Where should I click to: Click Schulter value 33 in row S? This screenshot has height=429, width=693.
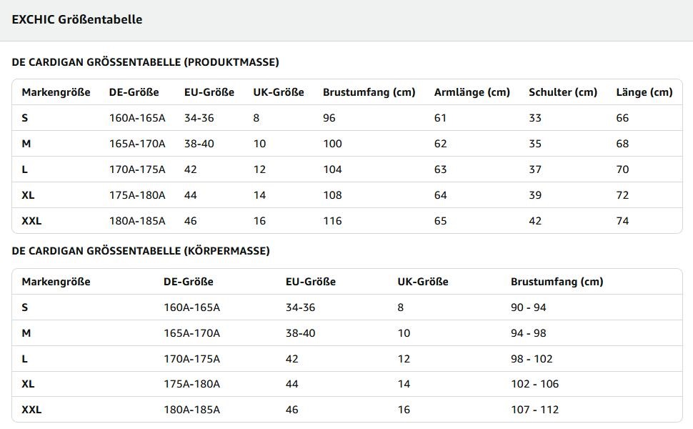pyautogui.click(x=535, y=118)
